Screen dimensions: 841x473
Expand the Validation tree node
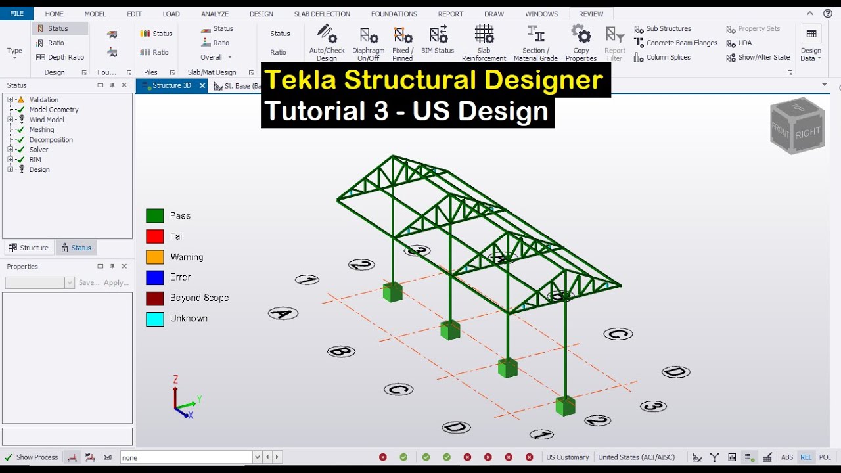(x=11, y=100)
